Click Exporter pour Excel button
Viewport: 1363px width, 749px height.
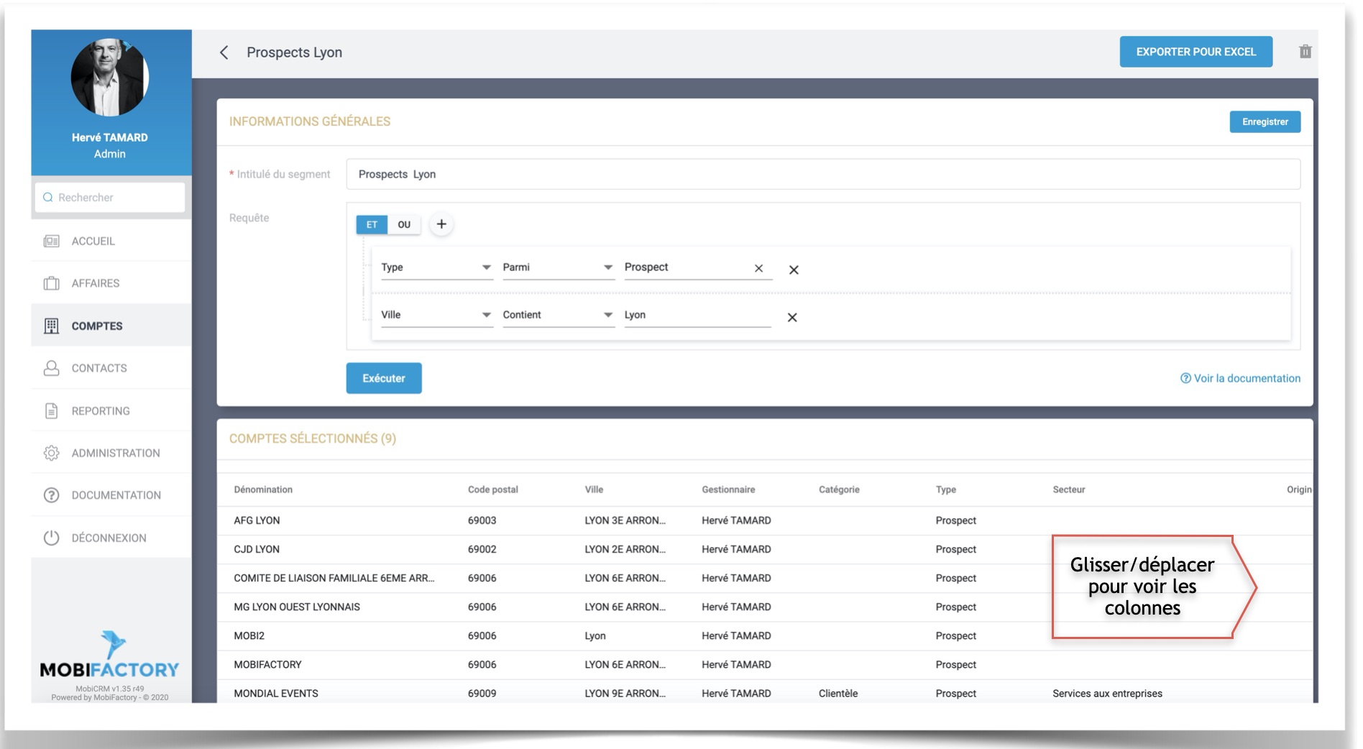click(x=1196, y=52)
